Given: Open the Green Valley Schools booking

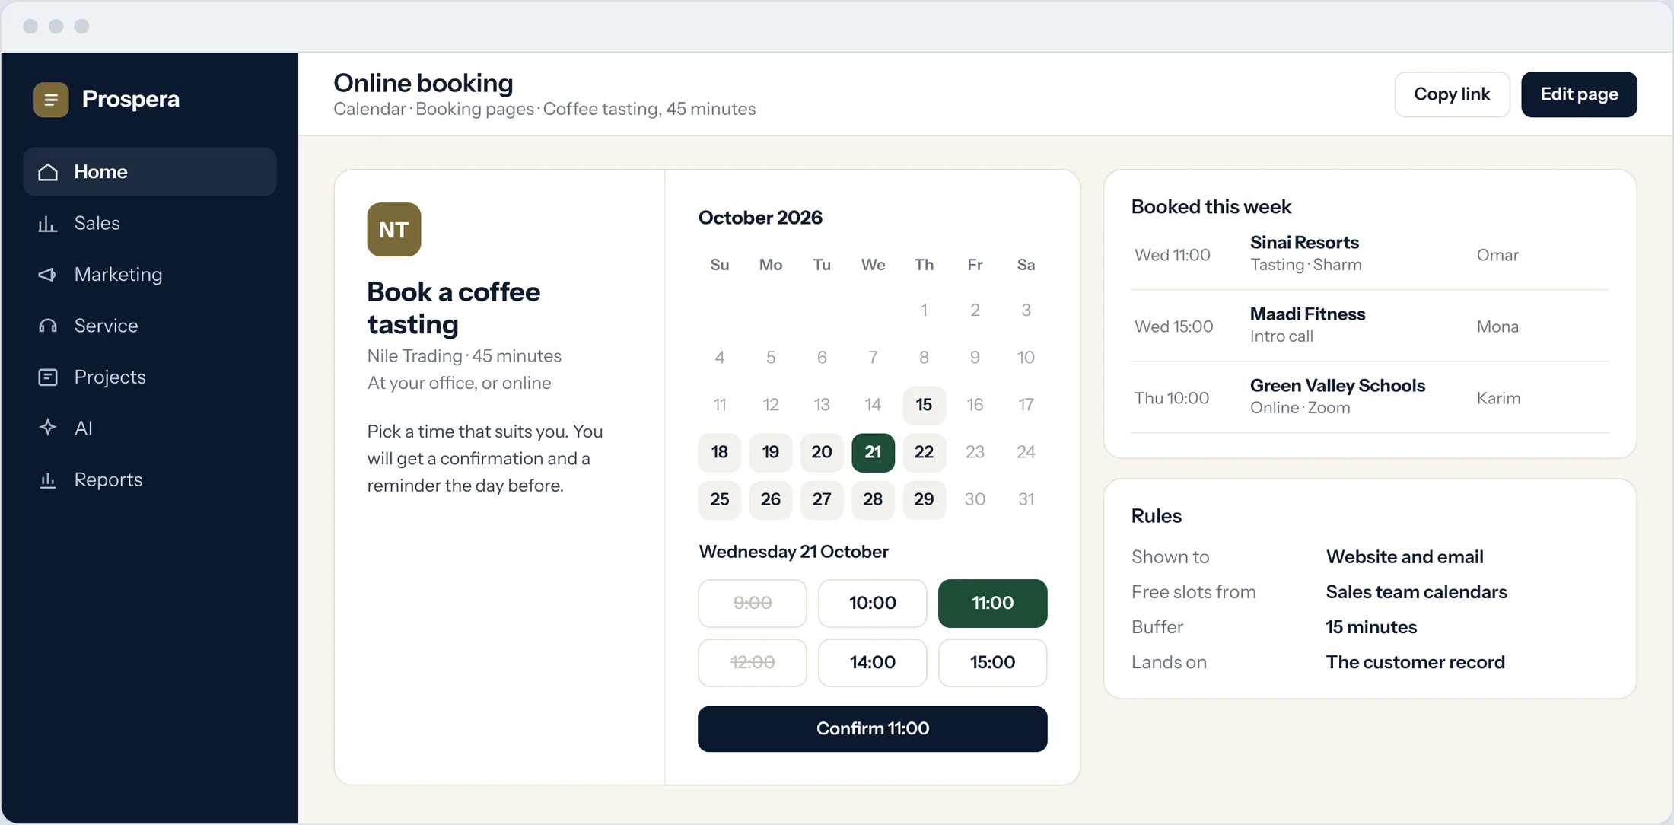Looking at the screenshot, I should pyautogui.click(x=1370, y=397).
